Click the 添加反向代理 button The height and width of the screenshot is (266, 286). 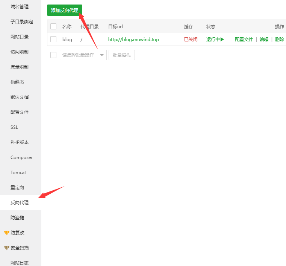click(x=65, y=10)
